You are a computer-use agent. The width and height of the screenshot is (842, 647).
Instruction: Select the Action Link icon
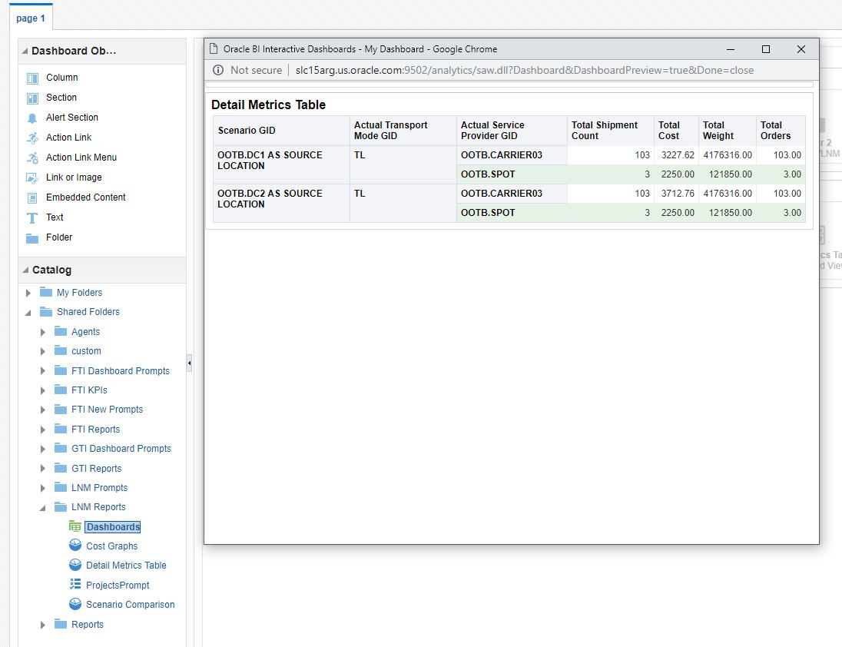click(32, 138)
